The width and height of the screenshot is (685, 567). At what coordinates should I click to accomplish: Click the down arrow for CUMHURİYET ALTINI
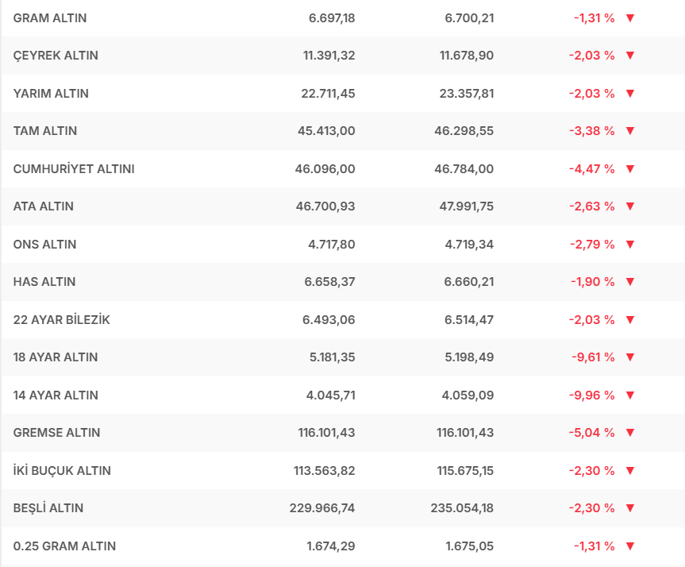tap(630, 169)
